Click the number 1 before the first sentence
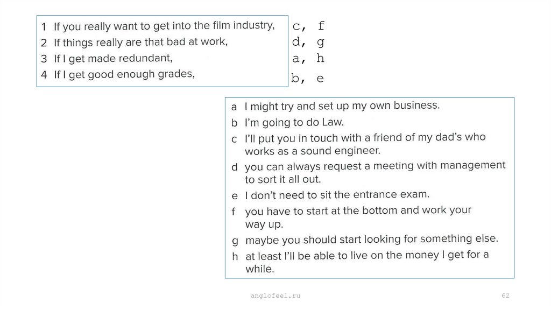This screenshot has height=309, width=551. 44,27
